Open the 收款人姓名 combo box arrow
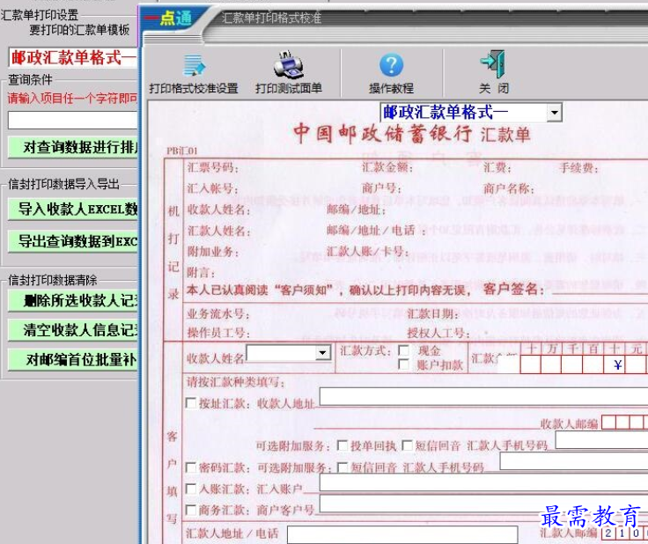Viewport: 648px width, 544px height. [322, 353]
